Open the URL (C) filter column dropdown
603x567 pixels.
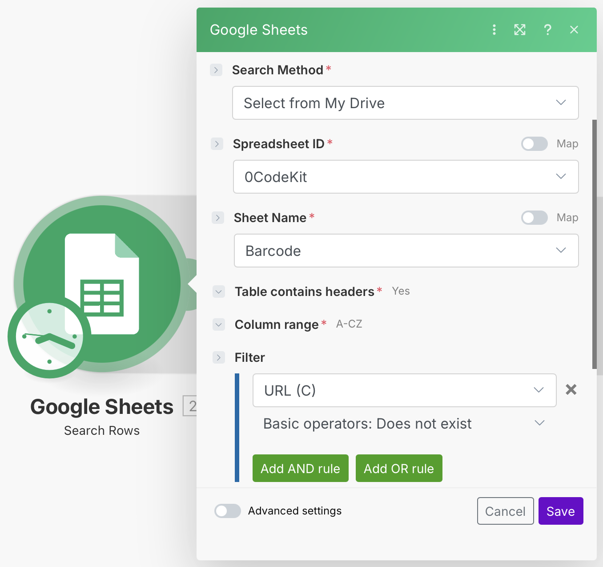coord(405,390)
